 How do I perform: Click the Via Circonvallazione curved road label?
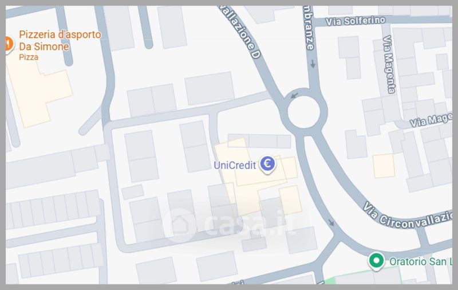[x=408, y=216]
